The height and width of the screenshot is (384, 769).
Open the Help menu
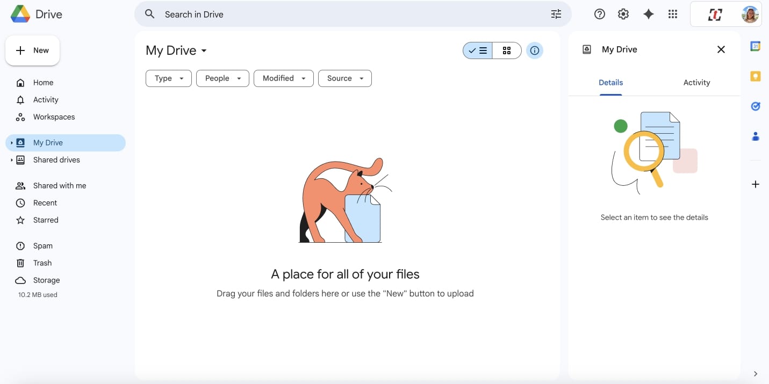(599, 14)
